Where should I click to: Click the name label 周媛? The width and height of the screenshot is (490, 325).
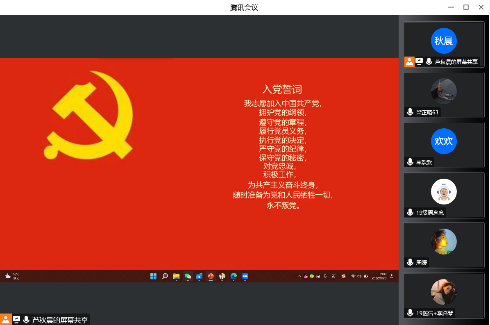pos(421,263)
